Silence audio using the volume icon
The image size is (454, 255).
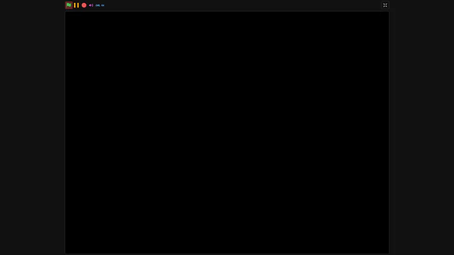(91, 5)
